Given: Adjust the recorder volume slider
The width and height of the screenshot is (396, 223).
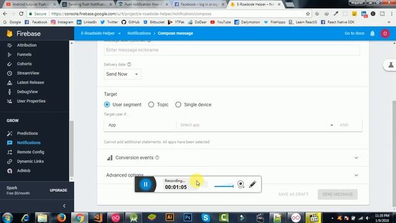Looking at the screenshot, I should point(224,186).
